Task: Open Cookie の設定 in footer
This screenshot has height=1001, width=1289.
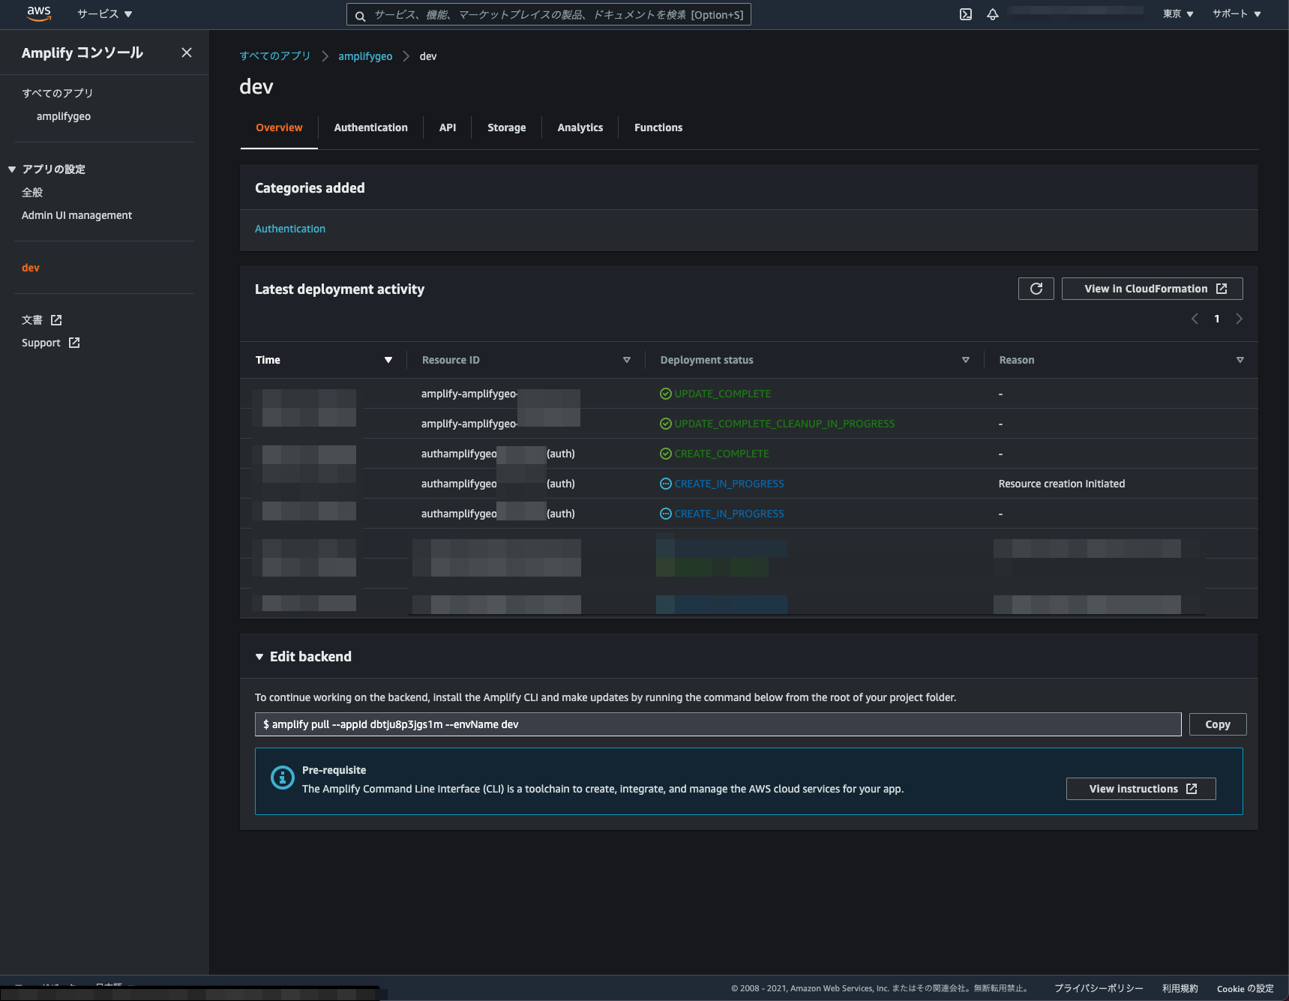Action: (x=1246, y=988)
